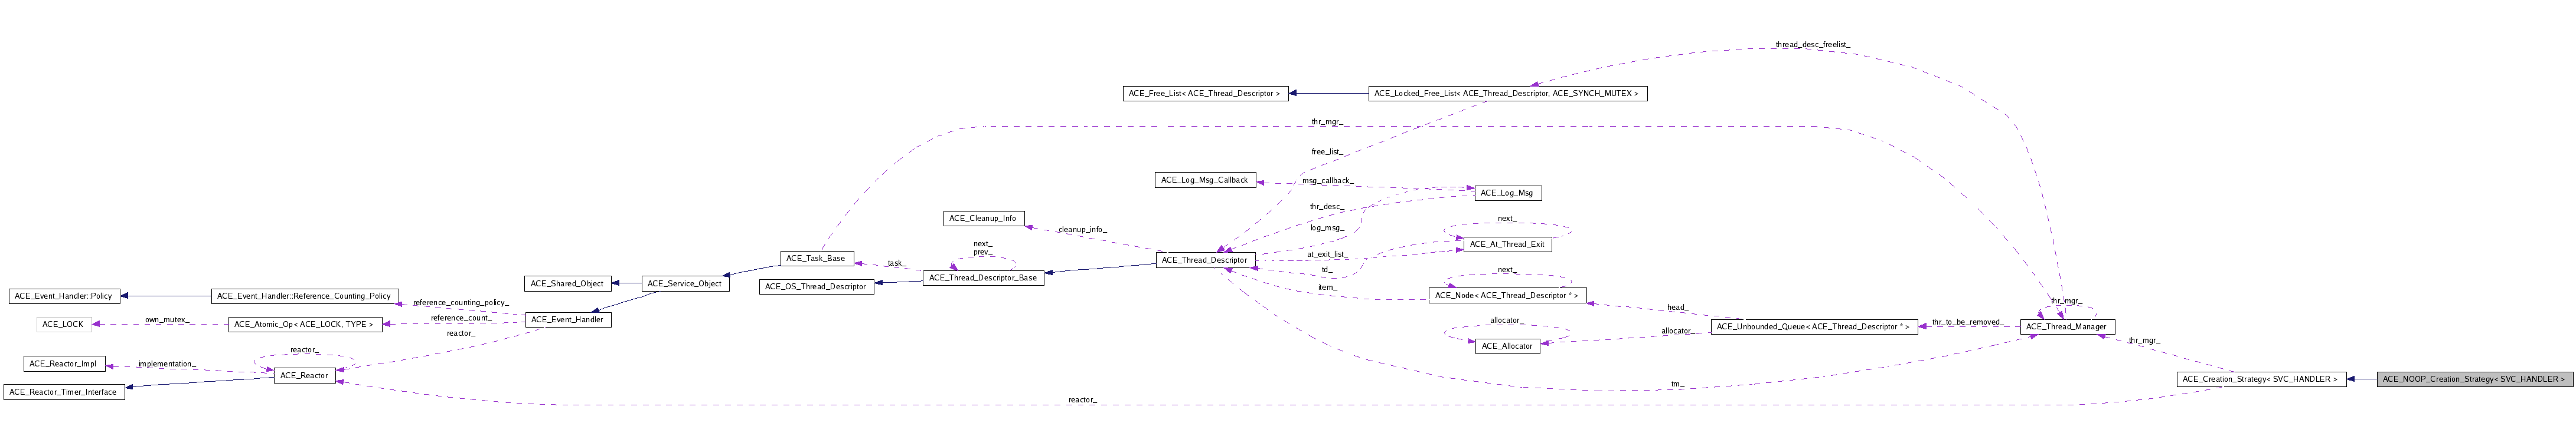Click the thread_desc_freelist_ edge label

1812,45
